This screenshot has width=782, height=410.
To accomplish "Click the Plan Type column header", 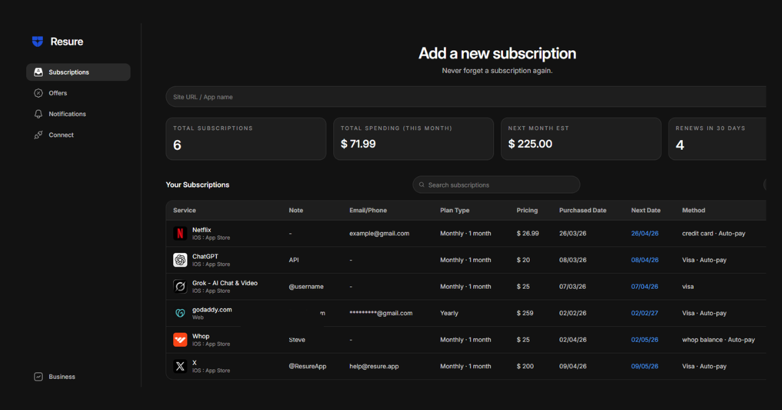I will [455, 210].
